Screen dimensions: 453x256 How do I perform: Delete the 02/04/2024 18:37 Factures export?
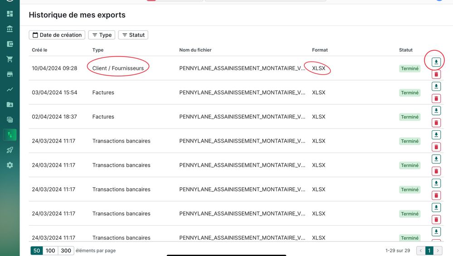[436, 123]
